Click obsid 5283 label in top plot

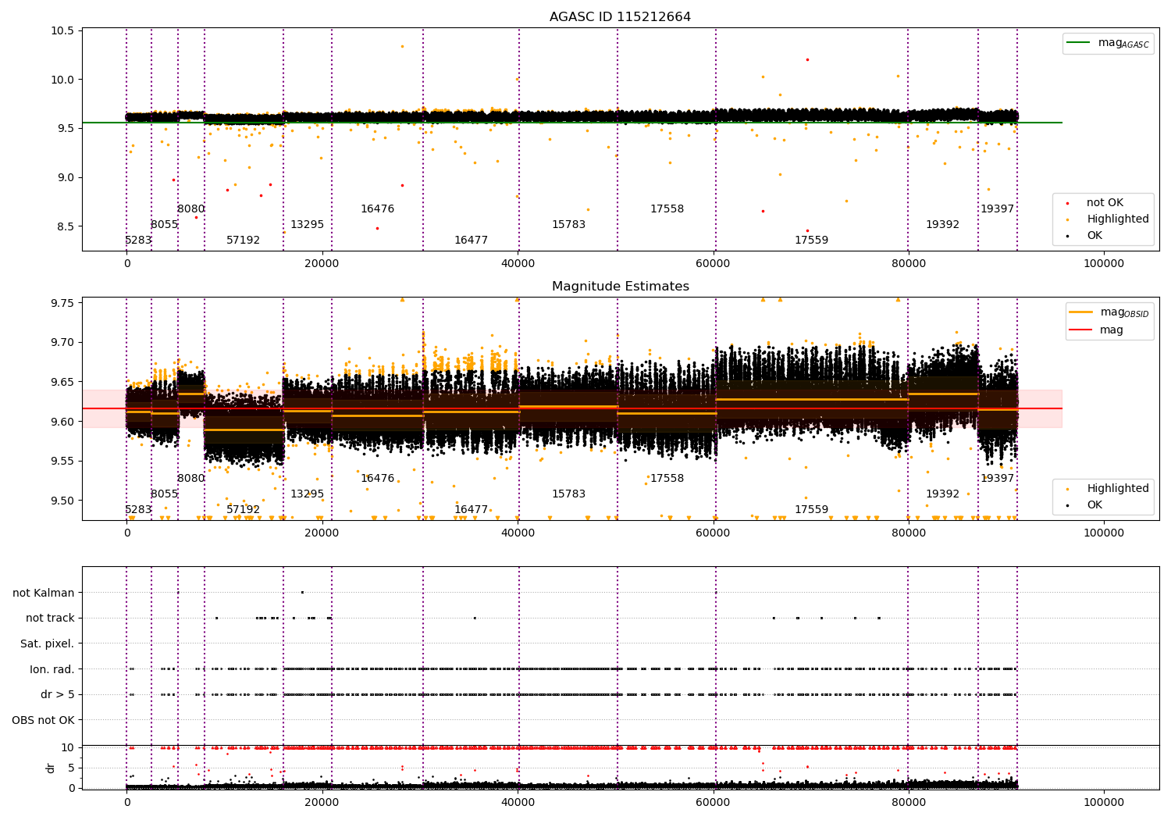(138, 241)
